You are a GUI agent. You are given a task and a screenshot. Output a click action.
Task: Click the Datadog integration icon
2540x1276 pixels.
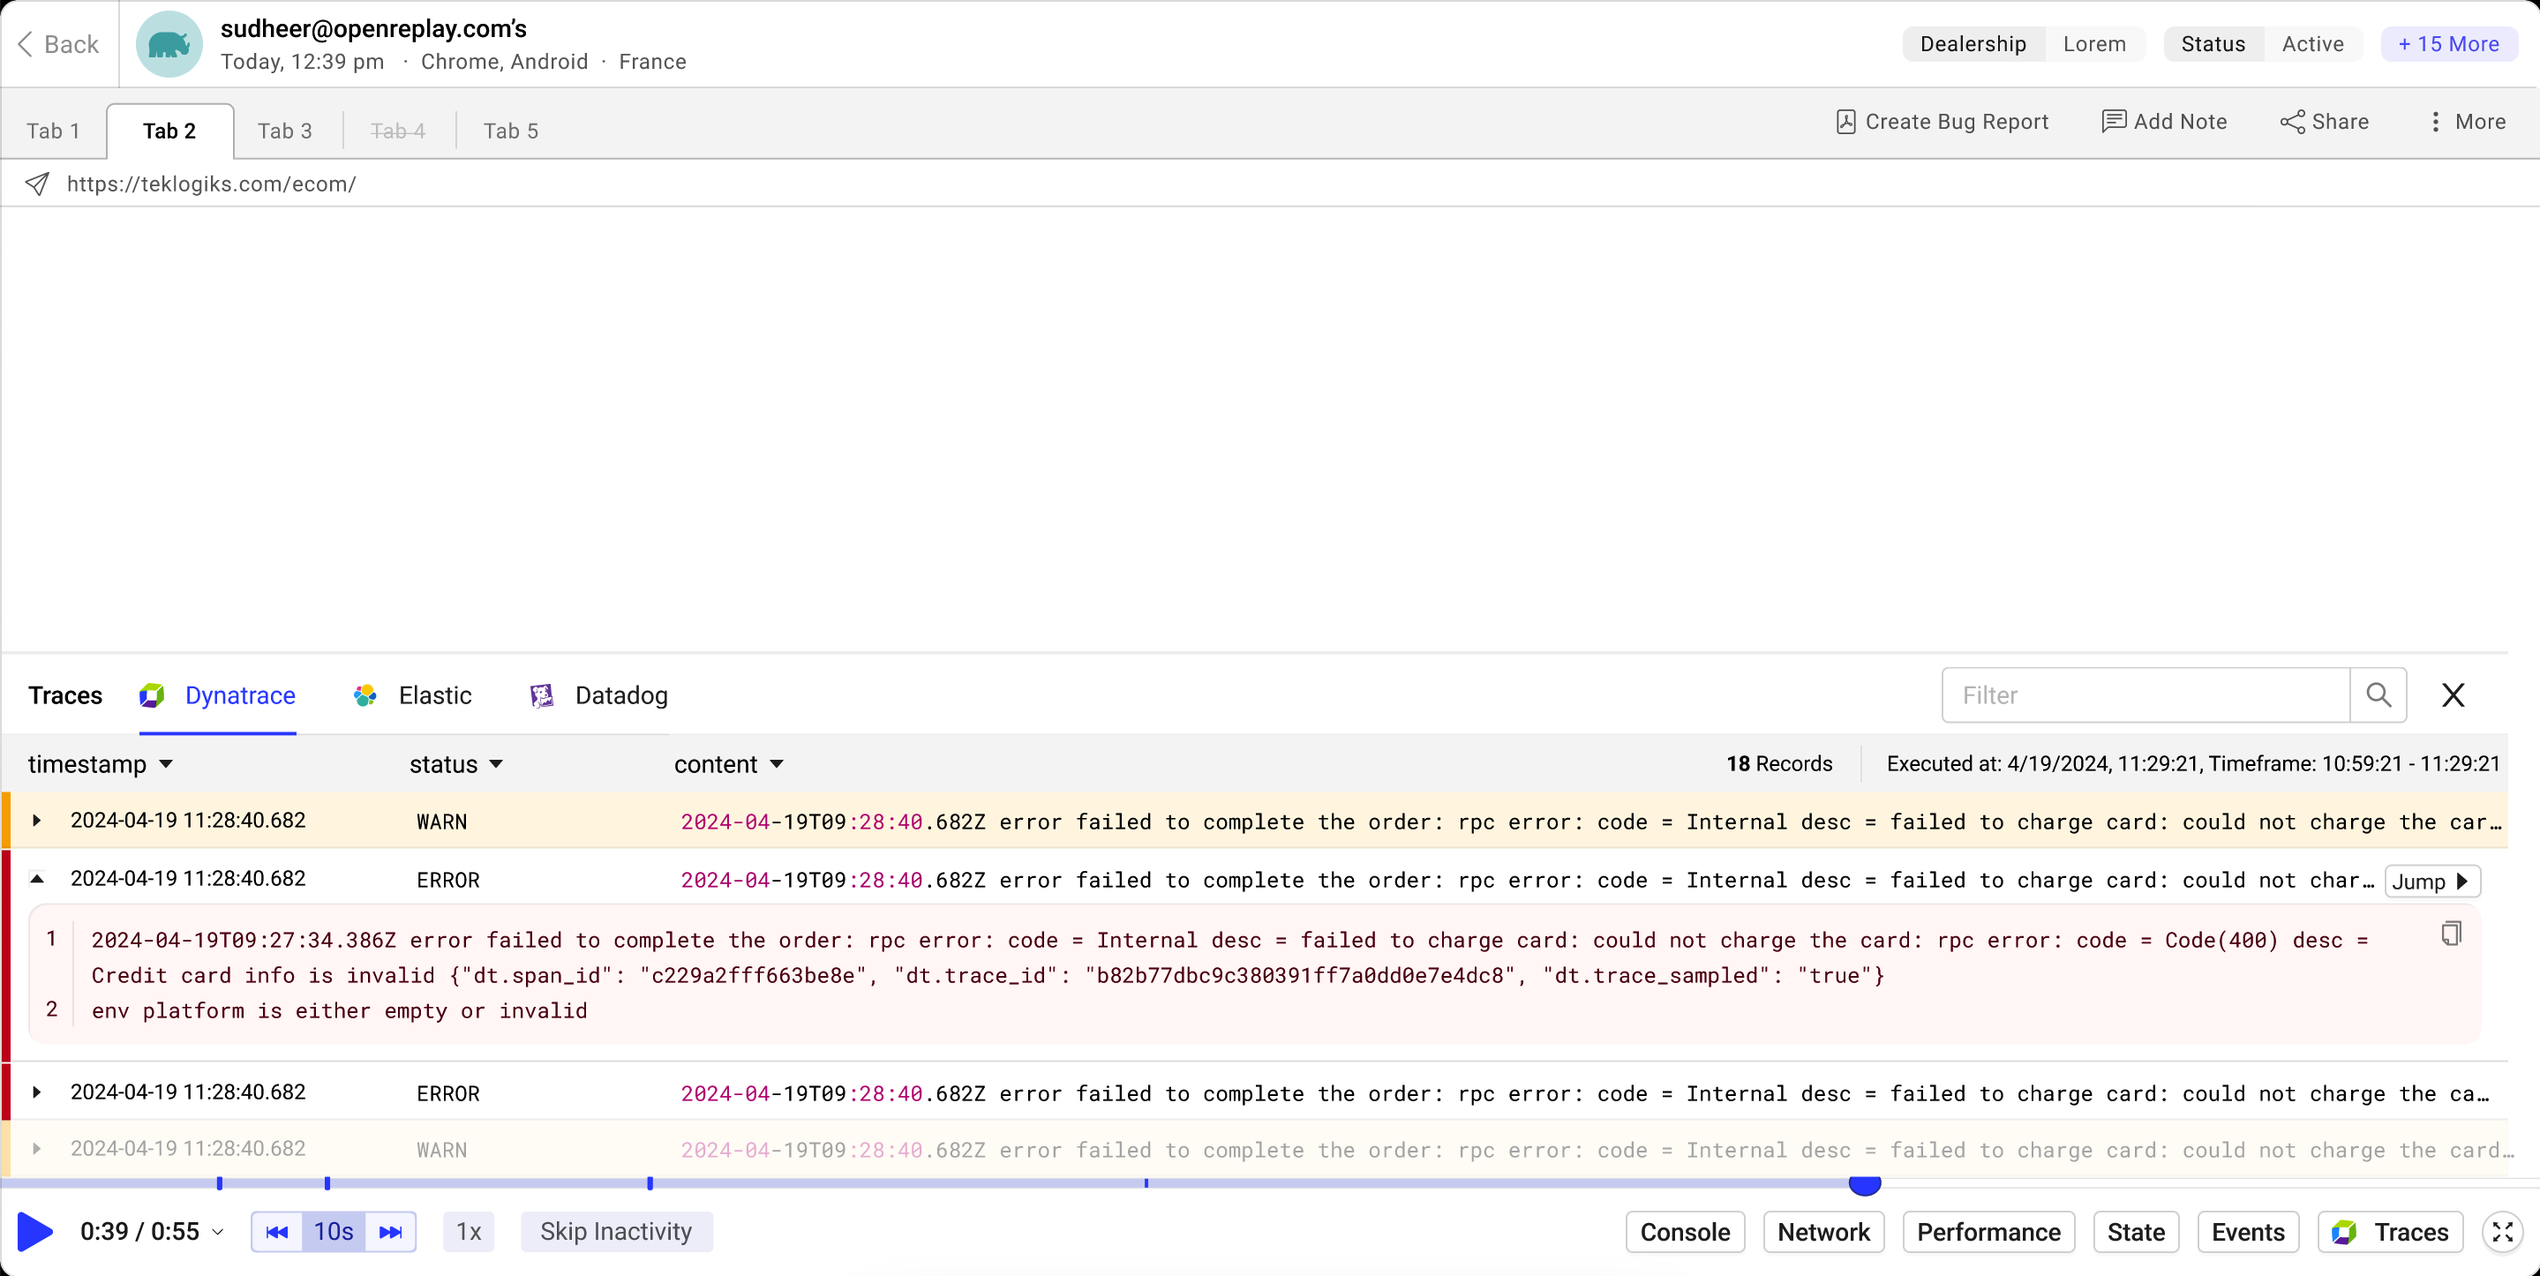pos(545,695)
